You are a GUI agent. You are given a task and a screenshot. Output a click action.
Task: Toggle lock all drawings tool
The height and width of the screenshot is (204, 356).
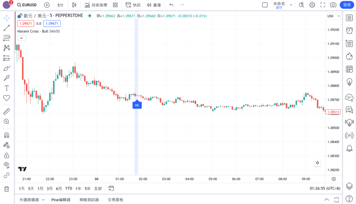(7, 155)
